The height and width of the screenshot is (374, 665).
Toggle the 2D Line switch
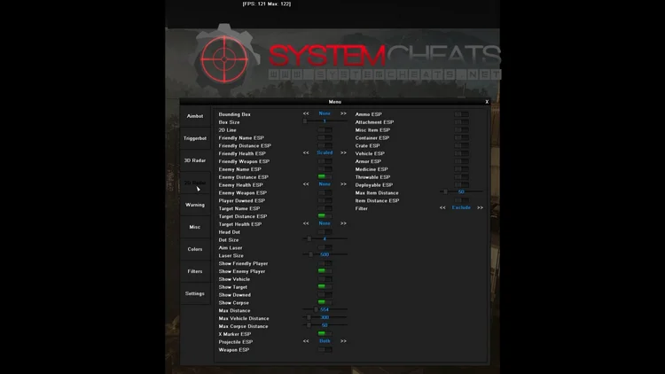tap(325, 129)
